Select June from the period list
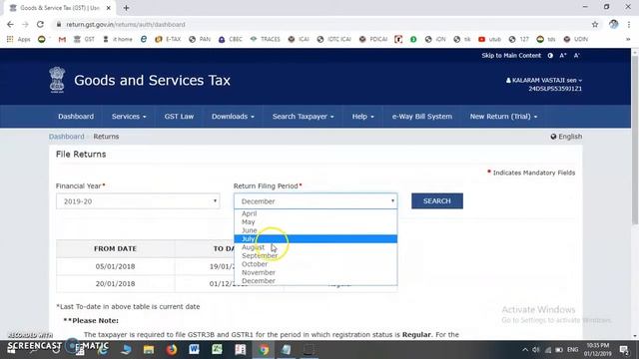 pyautogui.click(x=316, y=230)
